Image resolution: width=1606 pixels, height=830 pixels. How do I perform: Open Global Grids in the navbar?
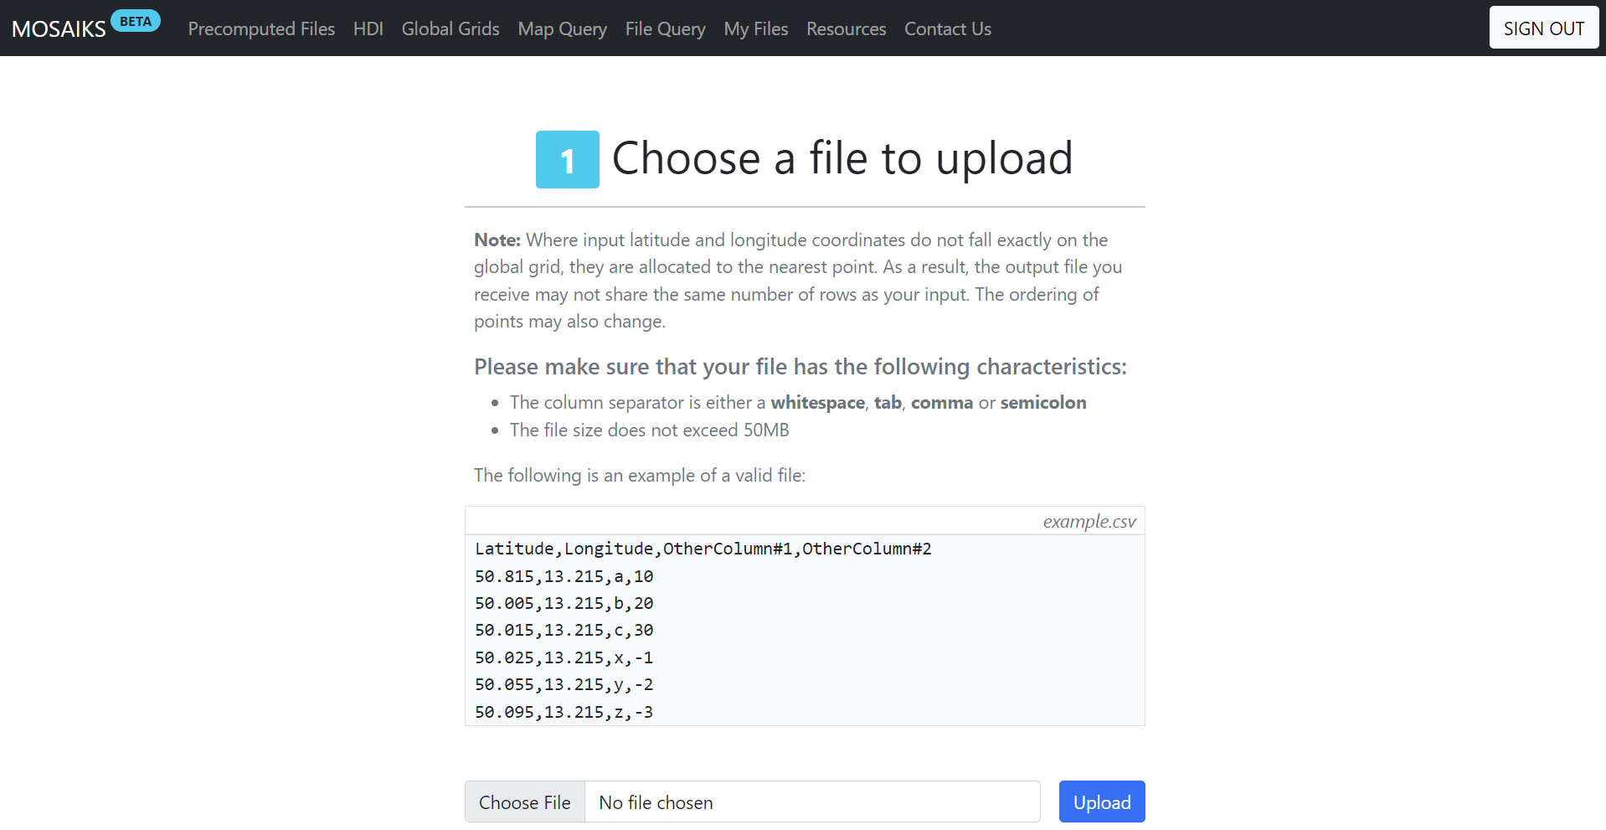(x=450, y=28)
